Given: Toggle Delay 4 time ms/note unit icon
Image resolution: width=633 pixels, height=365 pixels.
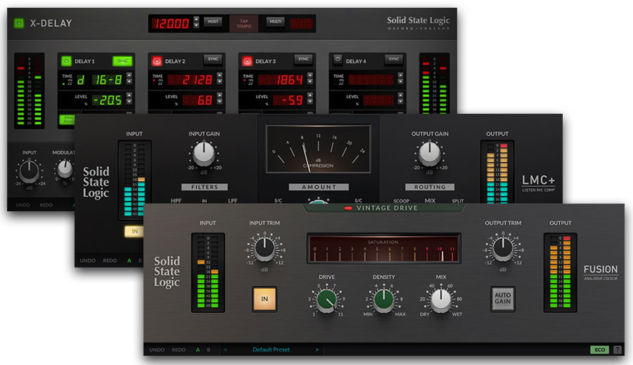Looking at the screenshot, I should 338,82.
